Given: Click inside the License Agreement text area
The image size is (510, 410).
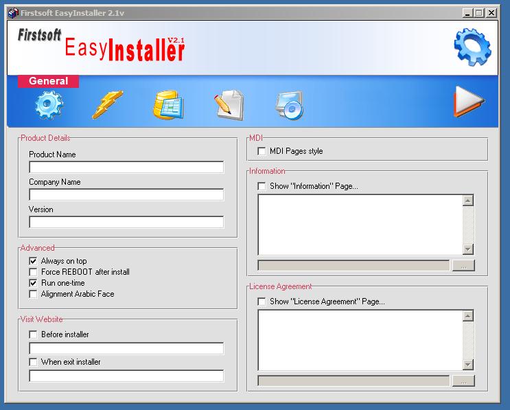Looking at the screenshot, I should (360, 341).
